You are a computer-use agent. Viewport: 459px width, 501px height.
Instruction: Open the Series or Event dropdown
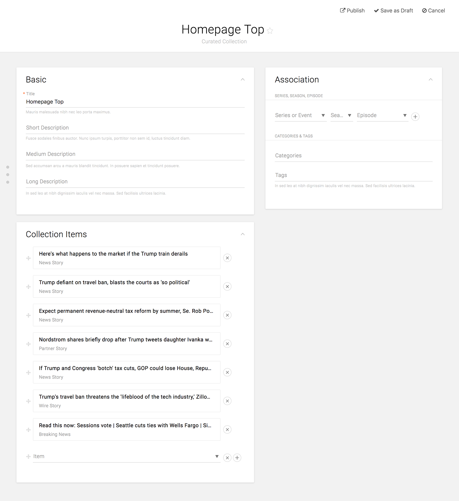(x=300, y=115)
